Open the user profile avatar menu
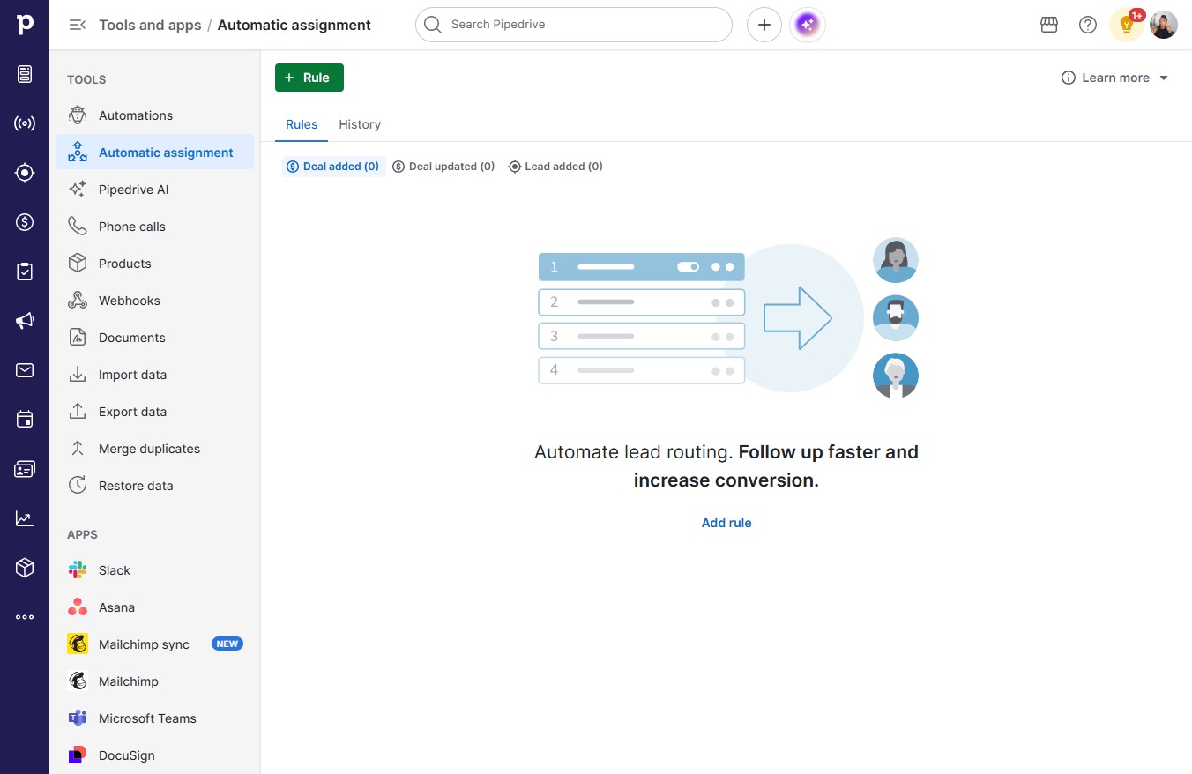Viewport: 1192px width, 774px height. tap(1164, 25)
